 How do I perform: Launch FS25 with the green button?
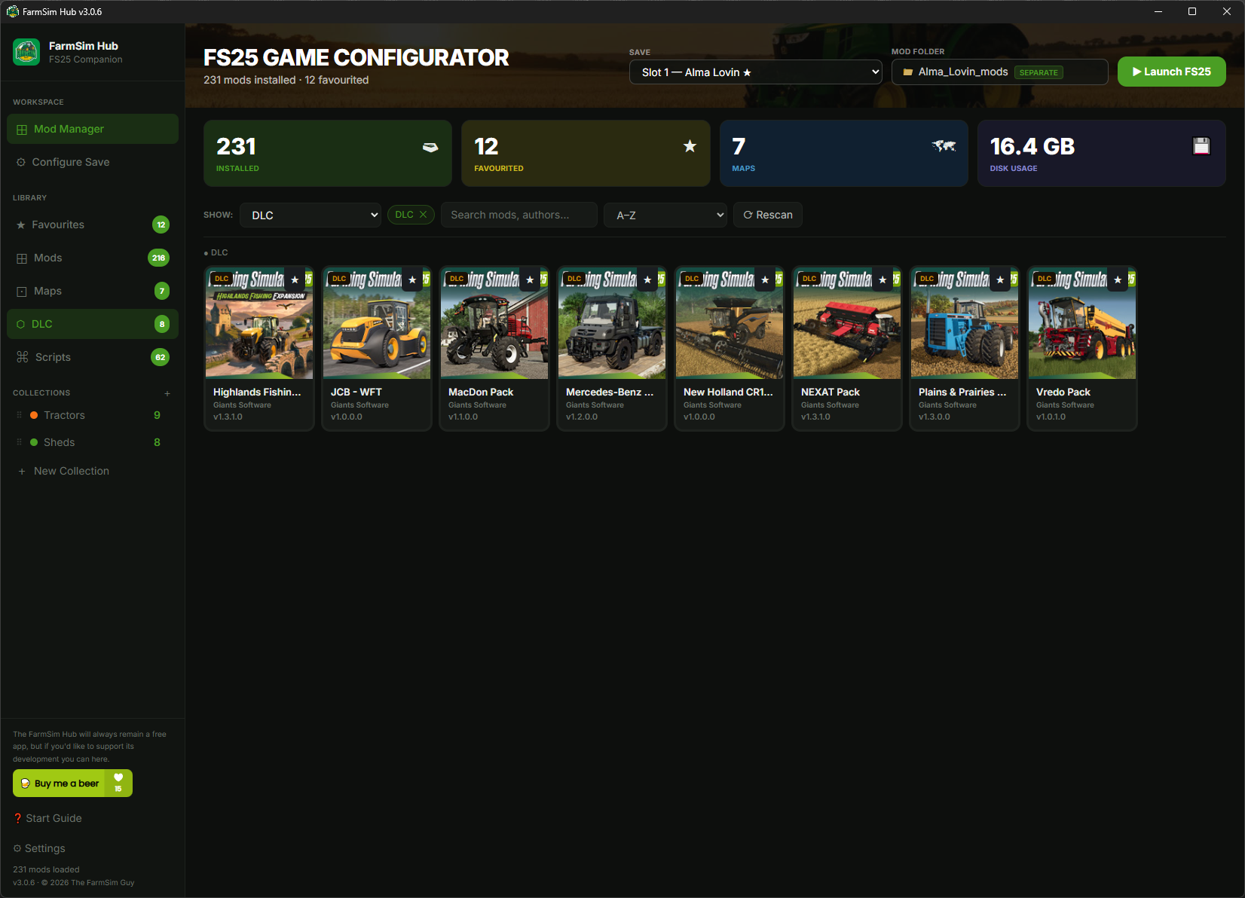[x=1171, y=72]
